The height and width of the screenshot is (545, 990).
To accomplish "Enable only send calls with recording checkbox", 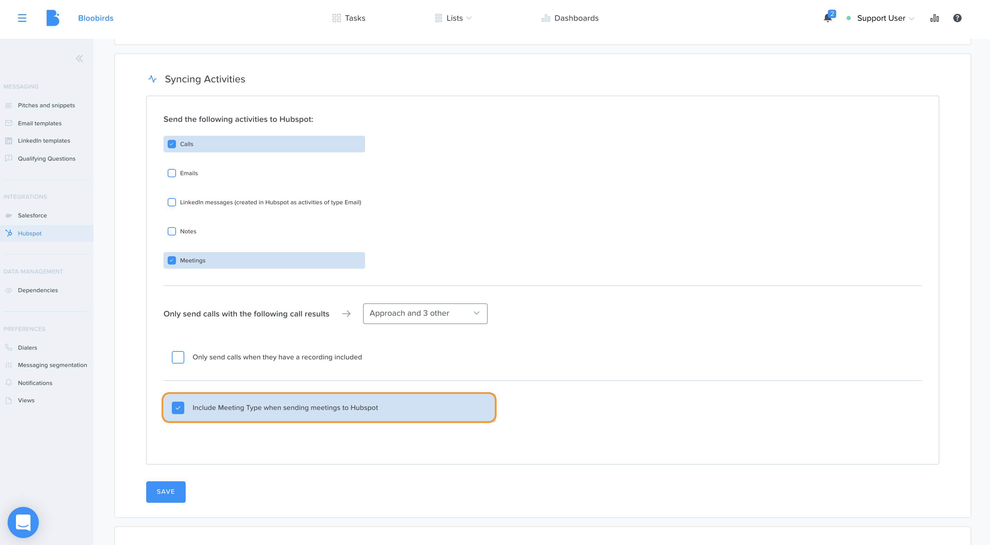I will click(x=178, y=357).
